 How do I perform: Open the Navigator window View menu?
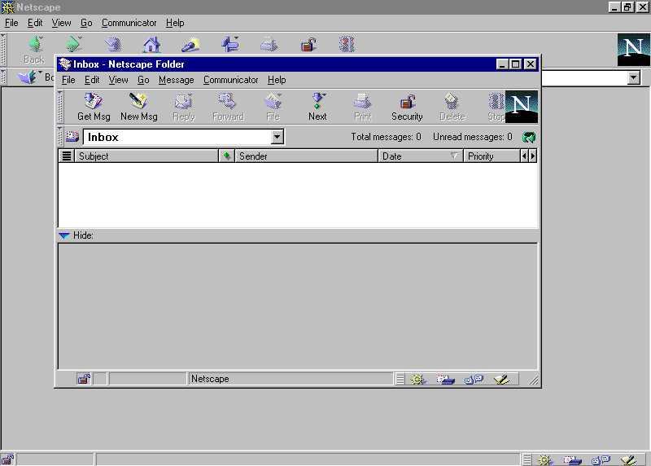62,23
